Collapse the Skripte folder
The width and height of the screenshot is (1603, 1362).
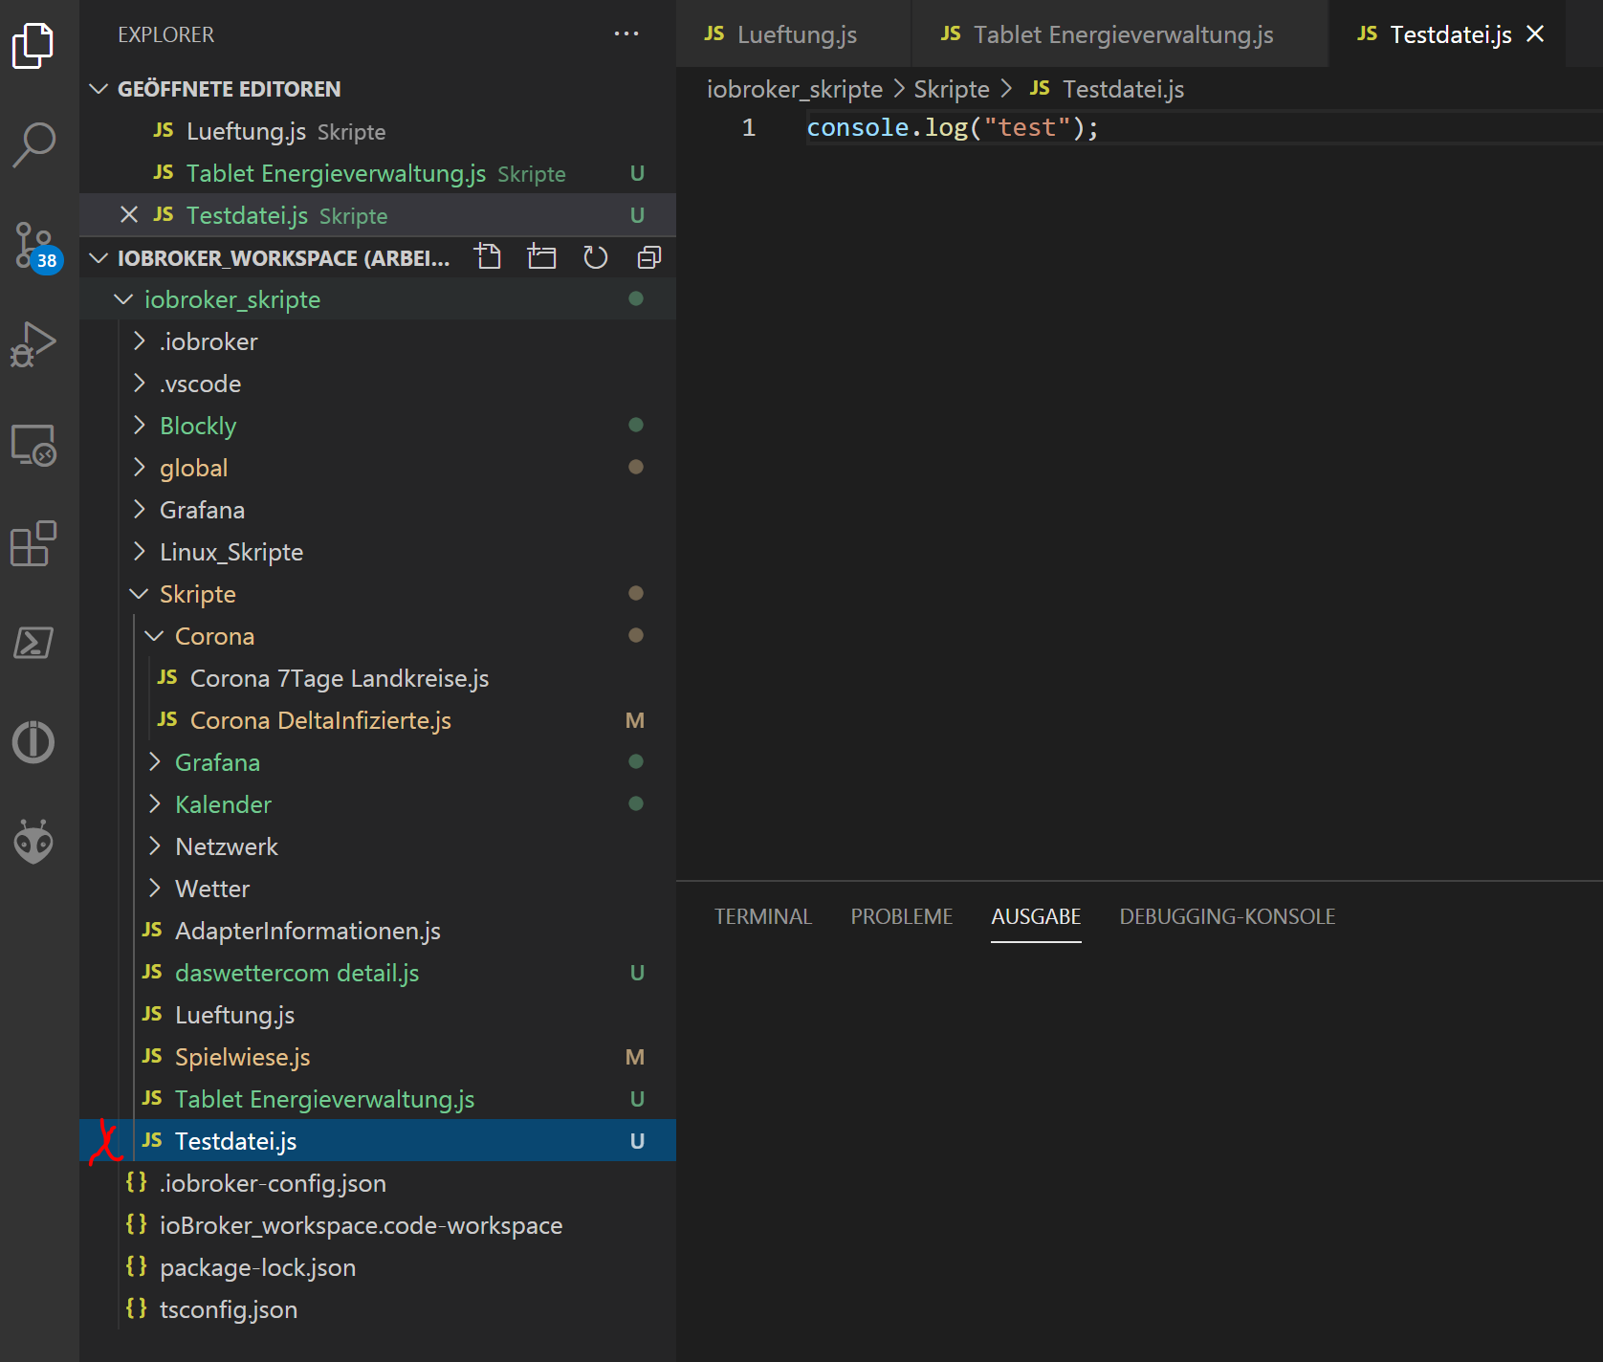[x=140, y=594]
